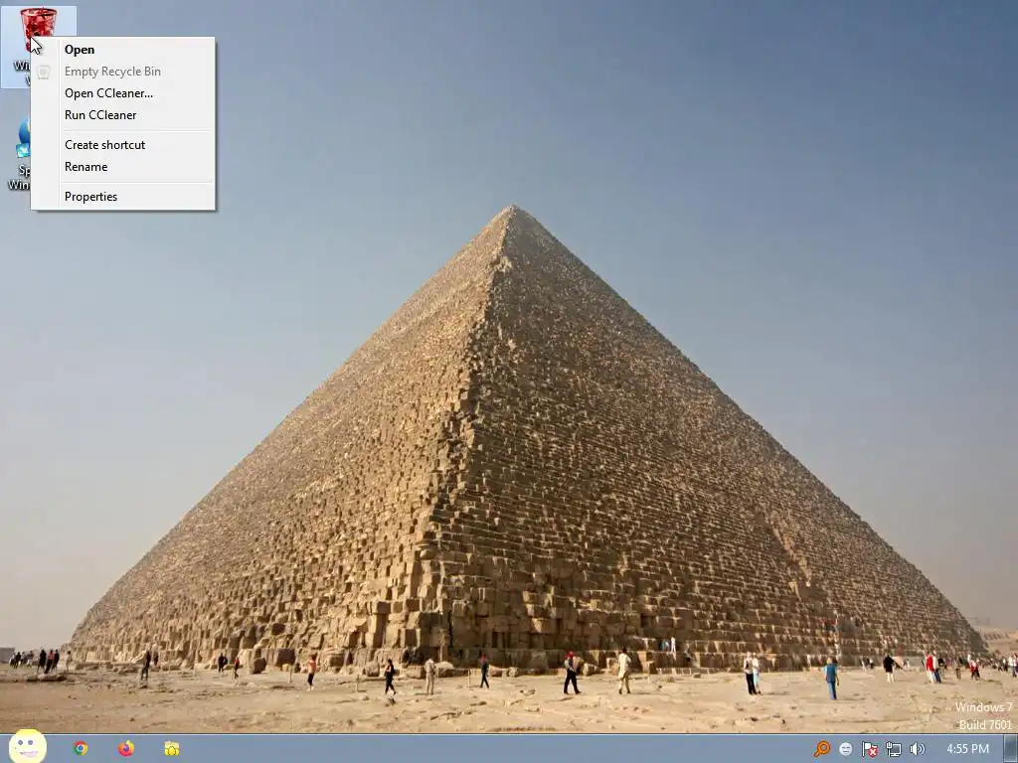Open the 4:55 PM taskbar clock
The width and height of the screenshot is (1018, 763).
[967, 749]
